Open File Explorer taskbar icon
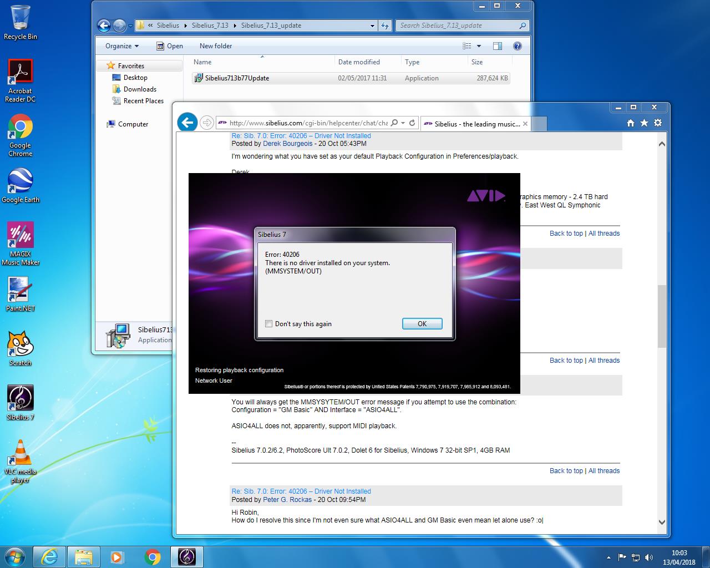Screen dimensions: 710x568 (x=84, y=557)
